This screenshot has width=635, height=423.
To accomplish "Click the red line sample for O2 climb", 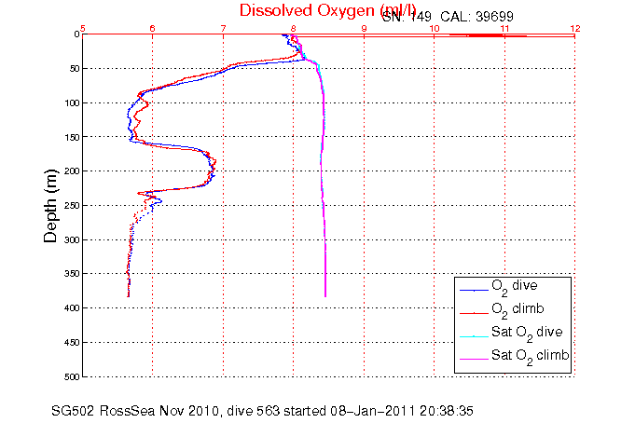I will [474, 313].
